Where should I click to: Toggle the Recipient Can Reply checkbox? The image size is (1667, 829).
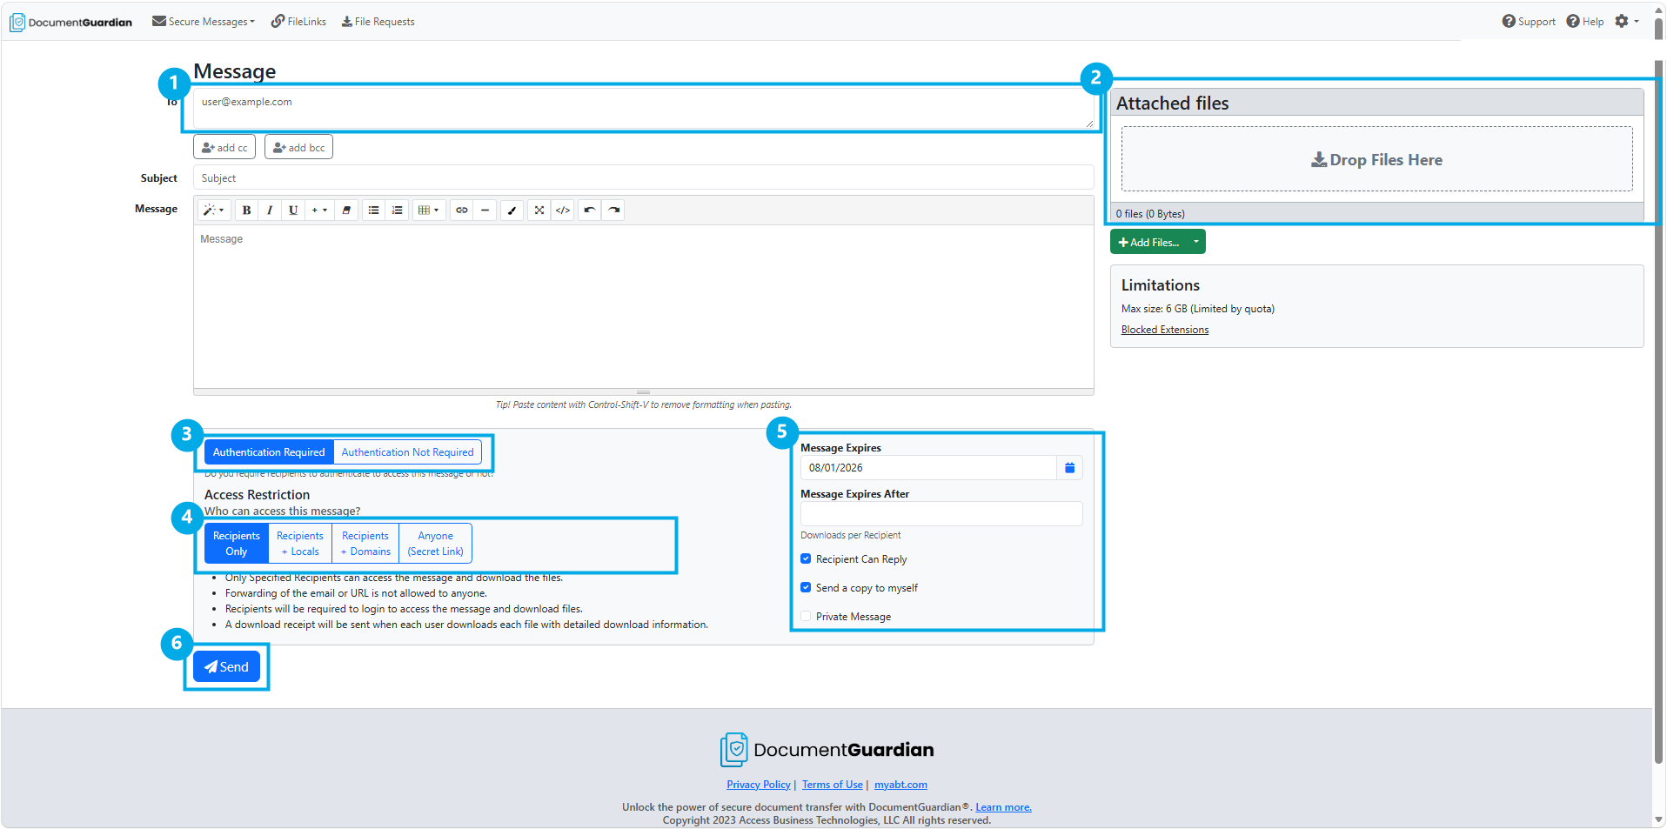pos(806,558)
